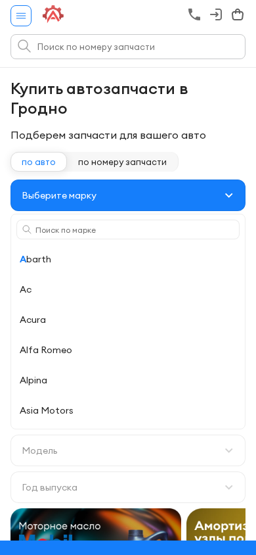The height and width of the screenshot is (555, 256).
Task: Switch to "по авто" search mode
Action: click(x=39, y=162)
